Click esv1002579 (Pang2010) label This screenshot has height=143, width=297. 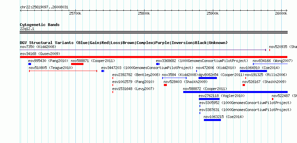click(x=133, y=82)
